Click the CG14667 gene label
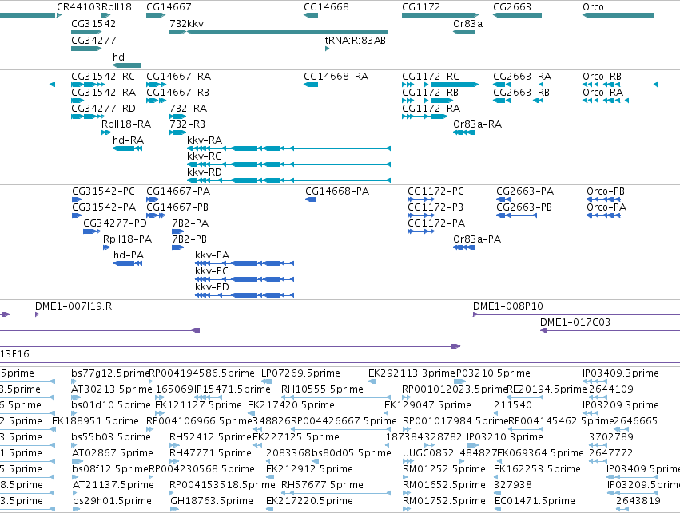 (x=169, y=7)
